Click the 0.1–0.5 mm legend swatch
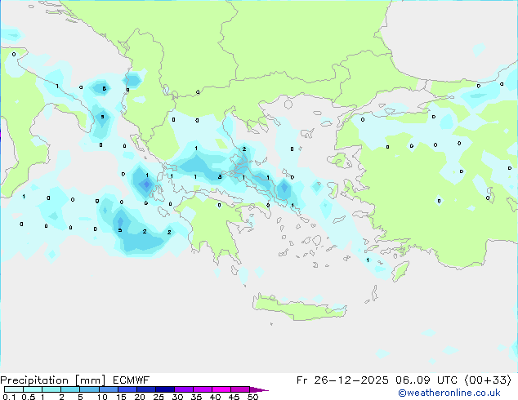The image size is (518, 400). pos(14,389)
